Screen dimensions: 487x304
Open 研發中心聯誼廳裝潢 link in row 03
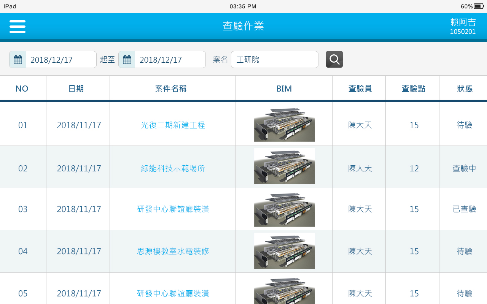[x=173, y=209]
